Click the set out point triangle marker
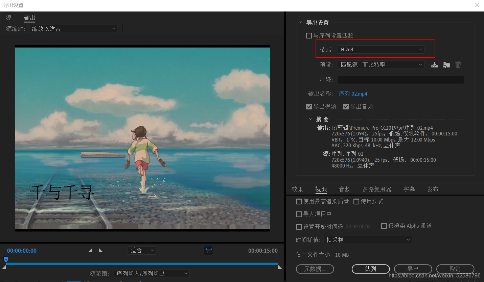The height and width of the screenshot is (282, 484). point(100,250)
